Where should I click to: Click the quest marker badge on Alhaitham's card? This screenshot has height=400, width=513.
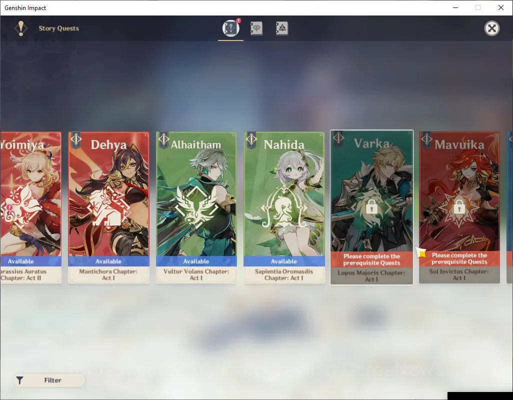pos(163,140)
